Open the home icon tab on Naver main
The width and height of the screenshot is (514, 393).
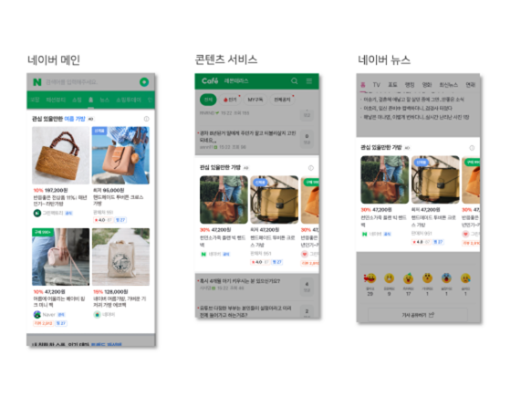(x=91, y=100)
